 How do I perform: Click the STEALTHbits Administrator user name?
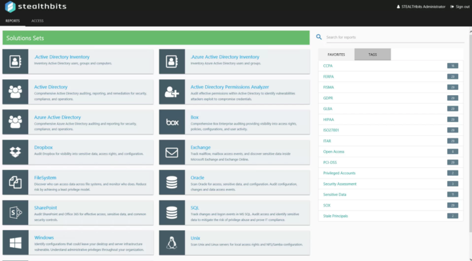coord(423,7)
